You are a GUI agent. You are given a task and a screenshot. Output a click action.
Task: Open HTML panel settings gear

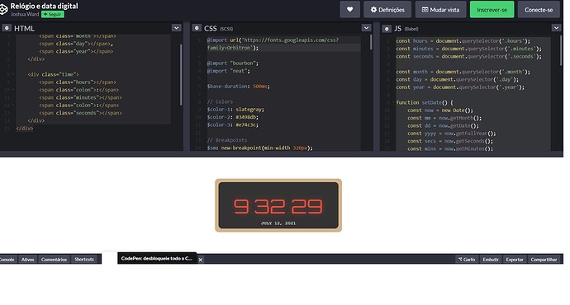coord(7,28)
